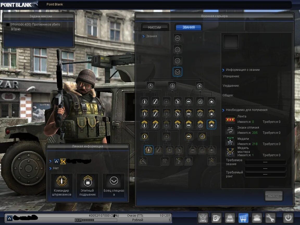
Task: Click the Требуемый ранг value field
Action: 265,174
